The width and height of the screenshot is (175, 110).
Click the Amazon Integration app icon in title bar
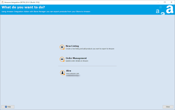coord(2,2)
